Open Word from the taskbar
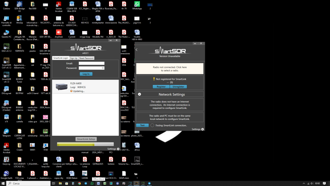This screenshot has height=186, width=330. coord(98,183)
